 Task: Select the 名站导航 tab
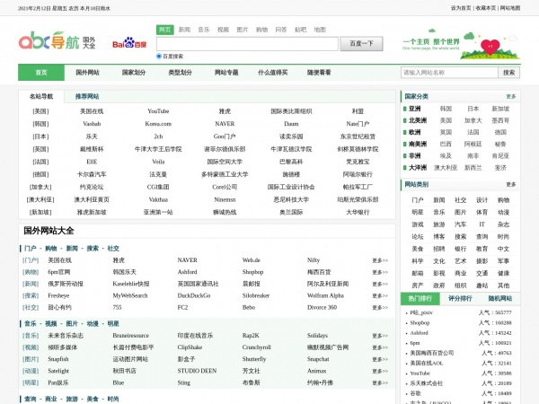coord(41,97)
